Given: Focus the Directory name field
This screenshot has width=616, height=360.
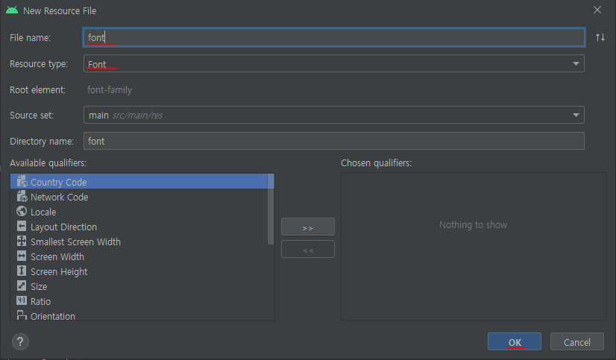Looking at the screenshot, I should point(334,141).
